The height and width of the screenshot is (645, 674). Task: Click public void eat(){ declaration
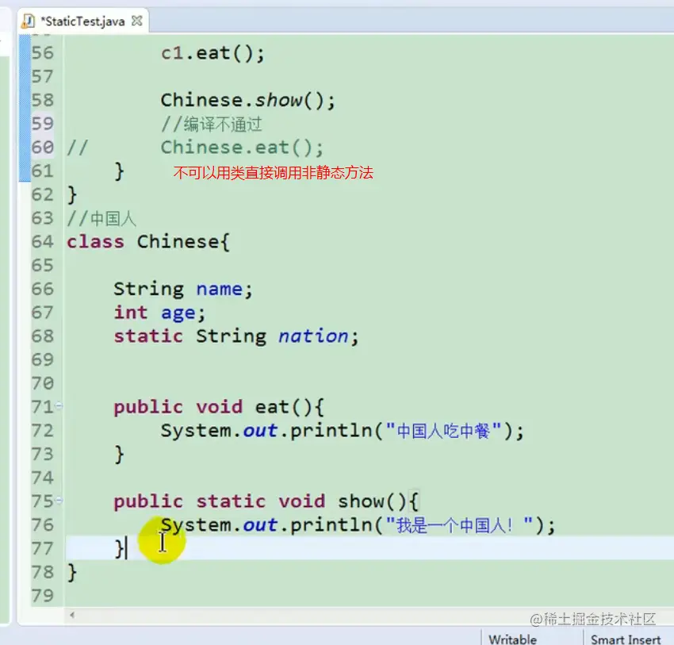219,407
